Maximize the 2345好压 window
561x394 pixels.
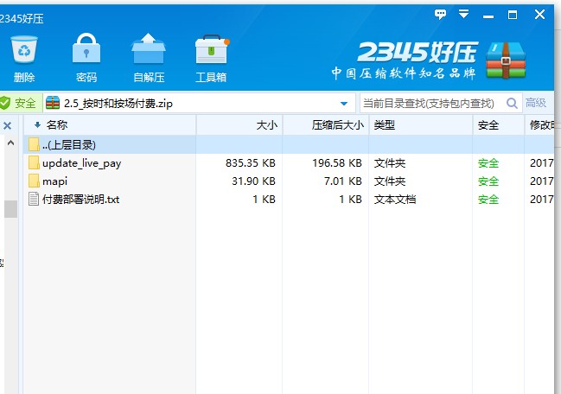click(513, 15)
